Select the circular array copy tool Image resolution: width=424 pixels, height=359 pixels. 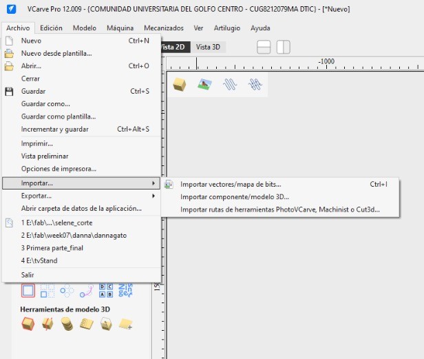tap(67, 291)
